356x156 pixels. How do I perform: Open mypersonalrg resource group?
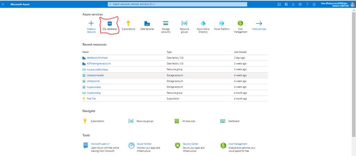(94, 93)
